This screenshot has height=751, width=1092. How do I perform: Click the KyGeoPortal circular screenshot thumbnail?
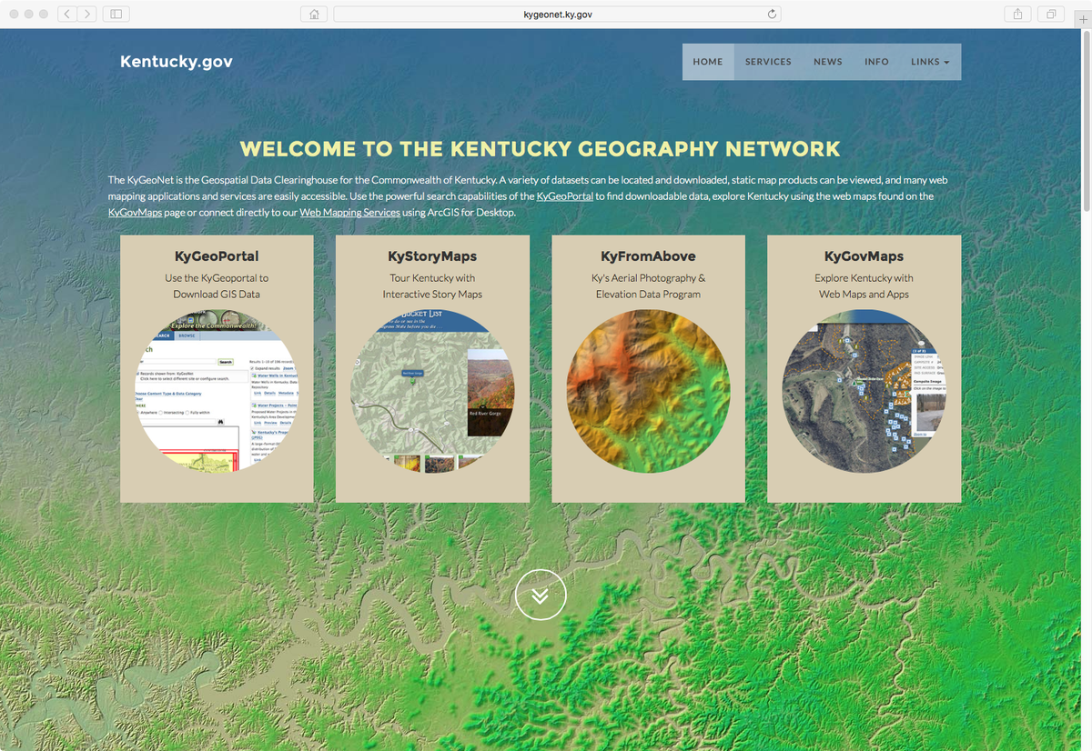(x=217, y=391)
